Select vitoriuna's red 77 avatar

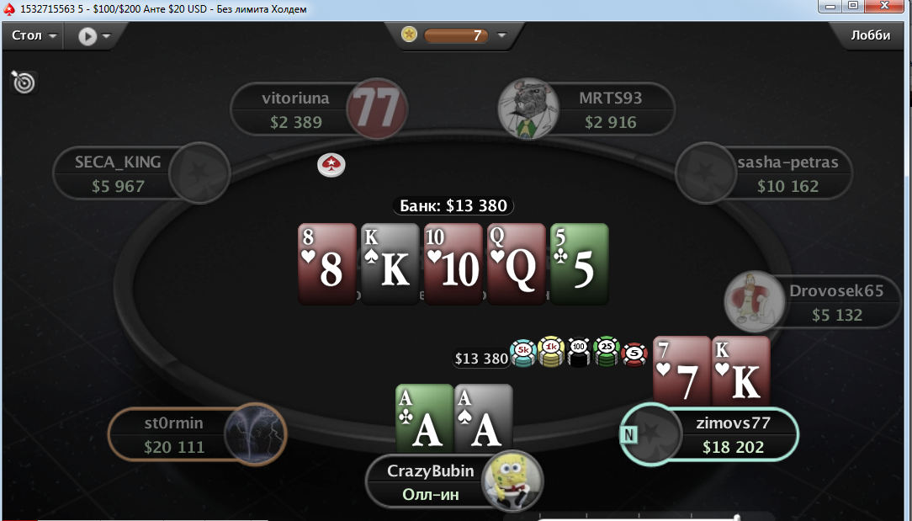click(377, 109)
